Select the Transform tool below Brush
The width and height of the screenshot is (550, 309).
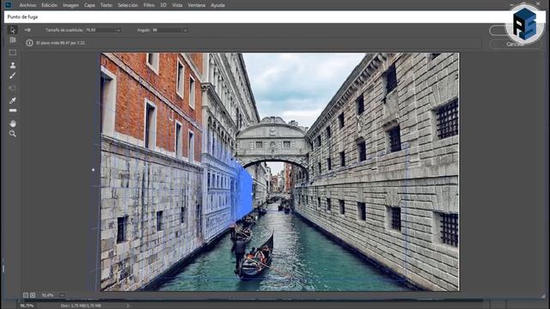pyautogui.click(x=13, y=88)
